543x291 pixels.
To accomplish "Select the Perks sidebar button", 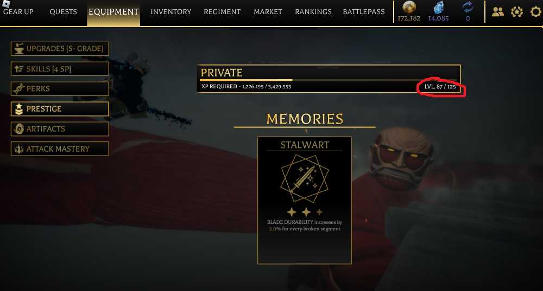I will click(x=60, y=89).
